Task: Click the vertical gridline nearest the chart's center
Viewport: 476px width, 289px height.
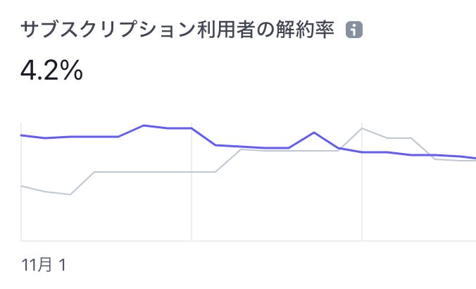Action: coord(192,182)
